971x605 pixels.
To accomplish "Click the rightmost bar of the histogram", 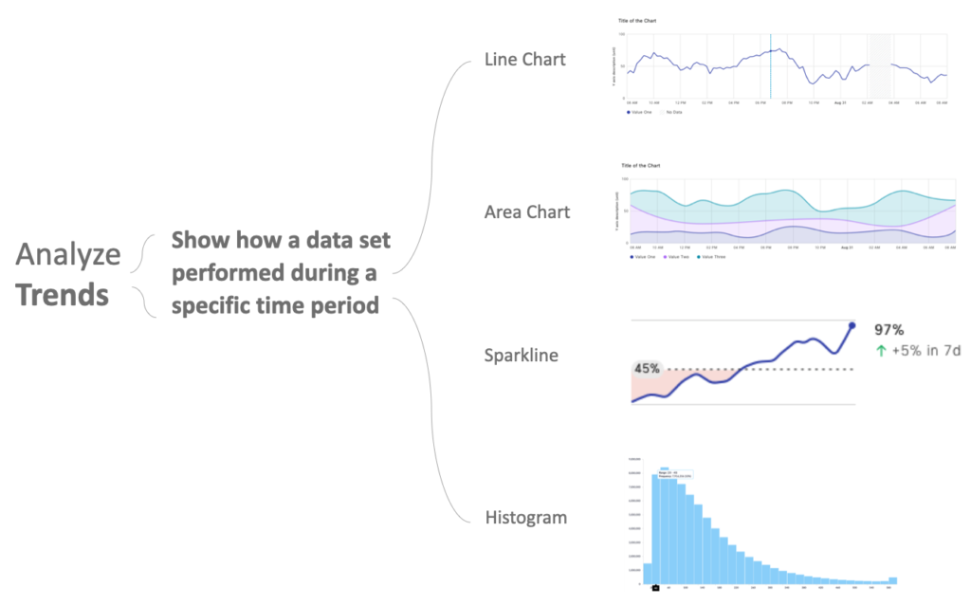I will [x=892, y=580].
